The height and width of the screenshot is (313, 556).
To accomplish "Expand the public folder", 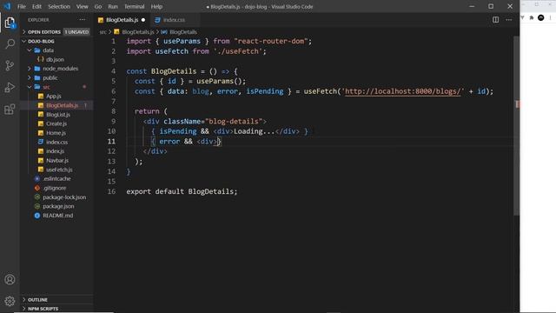I will (50, 77).
